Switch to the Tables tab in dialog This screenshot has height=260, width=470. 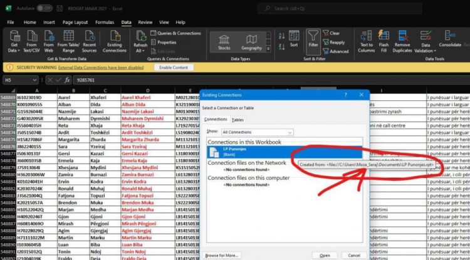pos(238,119)
